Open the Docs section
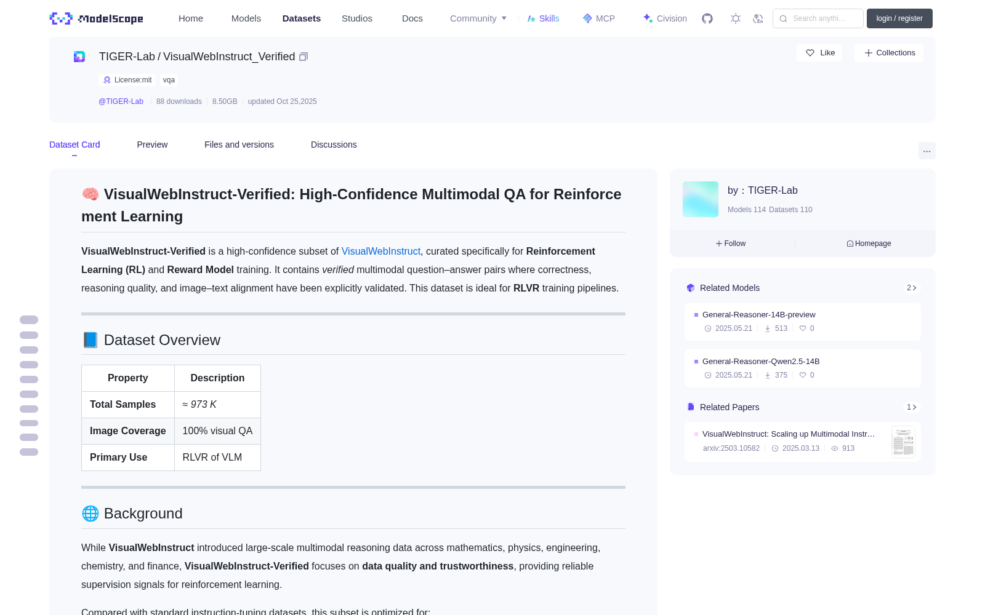 (412, 18)
